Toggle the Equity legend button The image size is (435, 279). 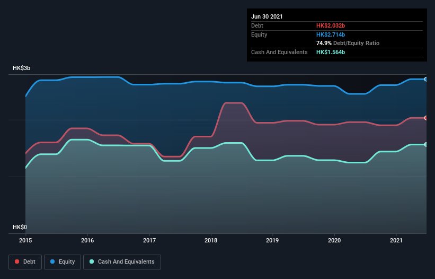pyautogui.click(x=63, y=262)
